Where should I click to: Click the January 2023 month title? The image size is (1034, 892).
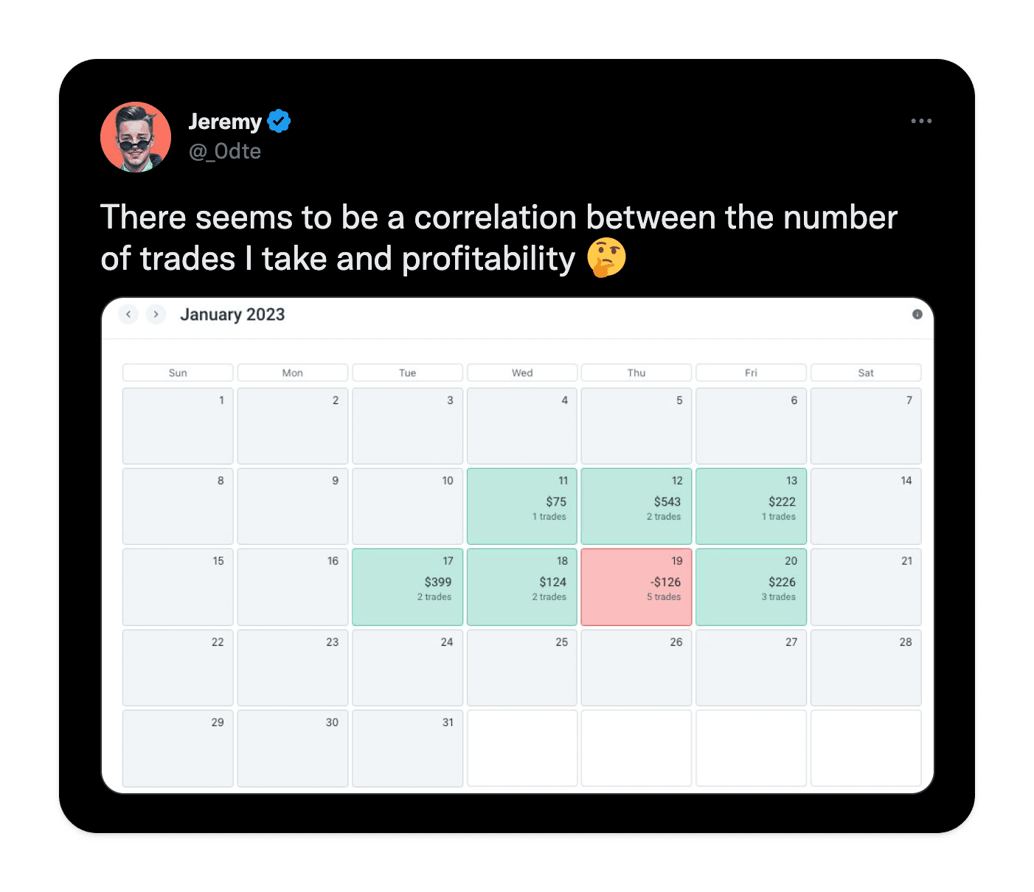pyautogui.click(x=232, y=315)
